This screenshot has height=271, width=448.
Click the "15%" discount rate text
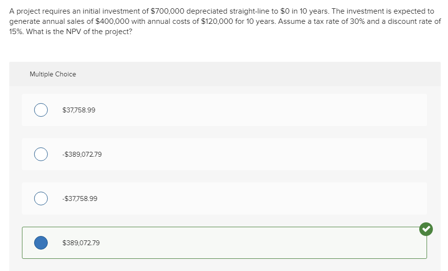point(18,32)
